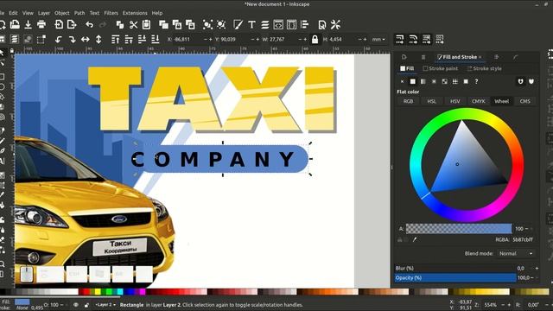Switch to Stroke paint tab
The width and height of the screenshot is (553, 311).
441,68
